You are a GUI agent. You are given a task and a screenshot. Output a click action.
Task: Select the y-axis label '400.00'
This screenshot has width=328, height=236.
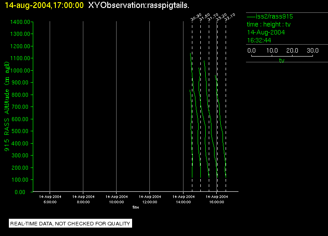[20, 143]
